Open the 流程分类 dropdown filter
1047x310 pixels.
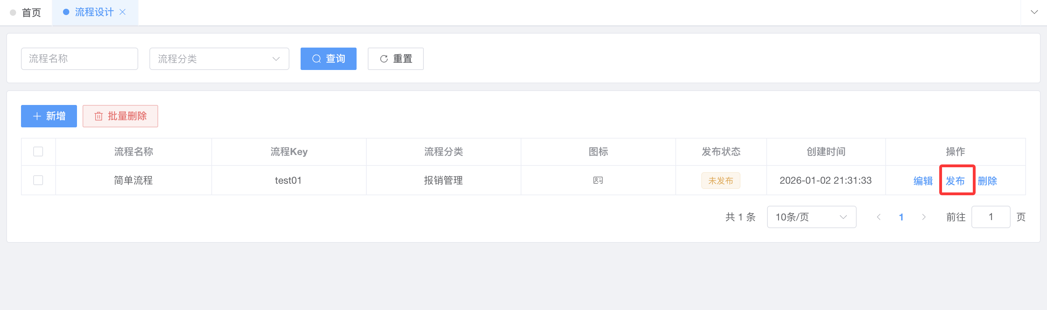[x=219, y=59]
